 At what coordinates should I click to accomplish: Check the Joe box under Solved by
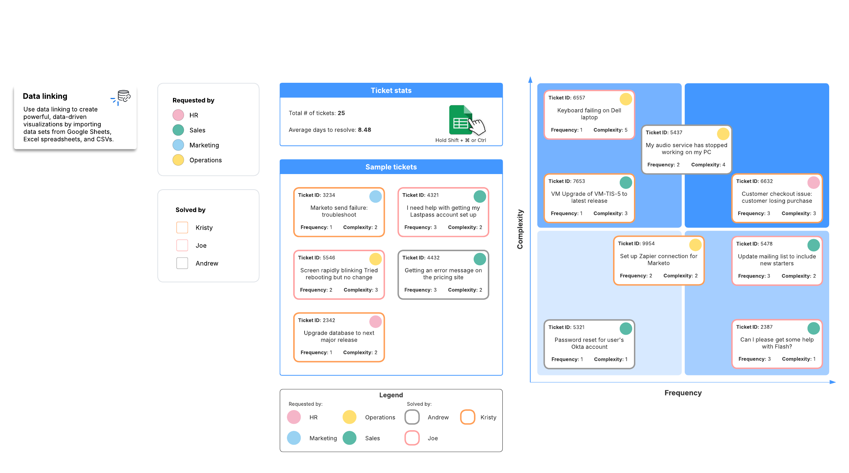coord(182,245)
